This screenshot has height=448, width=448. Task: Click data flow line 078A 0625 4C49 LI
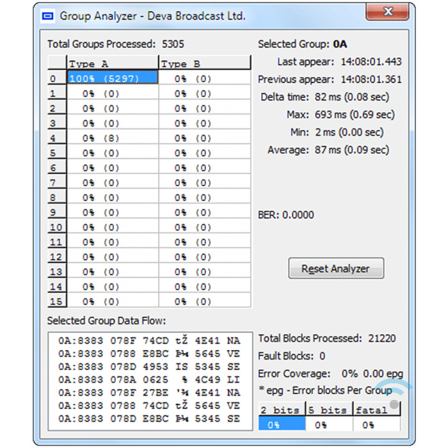149,380
